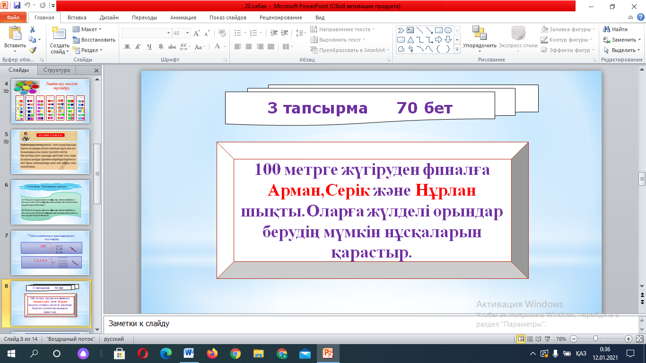Choose the isosceles triangle shape

[410, 40]
